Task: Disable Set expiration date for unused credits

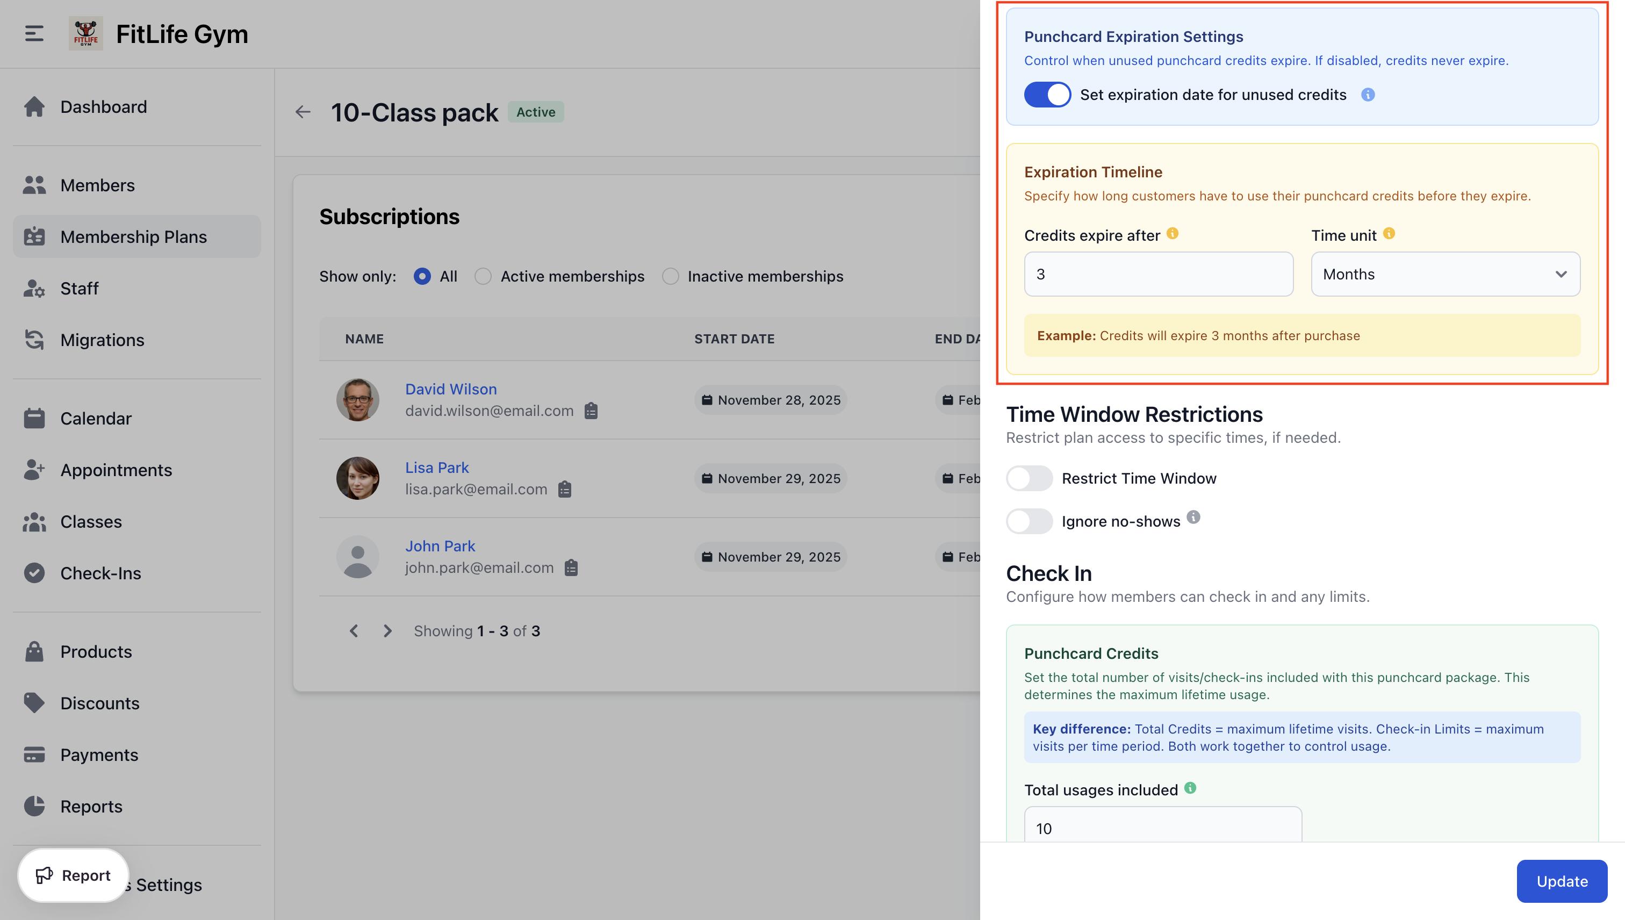Action: [x=1047, y=95]
